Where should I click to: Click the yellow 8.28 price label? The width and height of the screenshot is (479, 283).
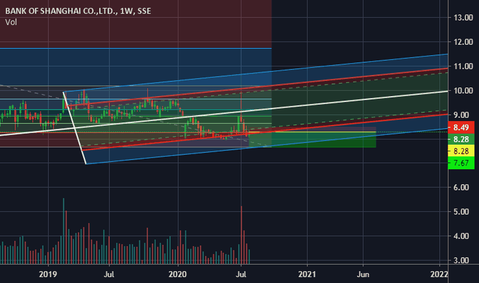[x=460, y=151]
